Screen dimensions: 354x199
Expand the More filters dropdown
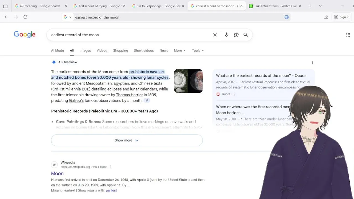tap(179, 51)
